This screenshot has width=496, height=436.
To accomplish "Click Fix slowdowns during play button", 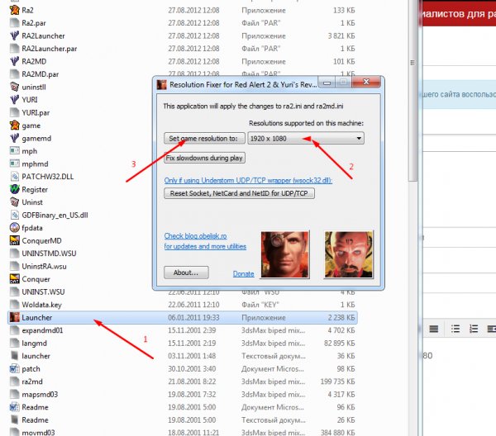I will point(203,157).
